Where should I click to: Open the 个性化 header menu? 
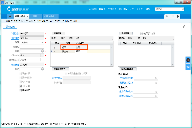click(x=112, y=9)
